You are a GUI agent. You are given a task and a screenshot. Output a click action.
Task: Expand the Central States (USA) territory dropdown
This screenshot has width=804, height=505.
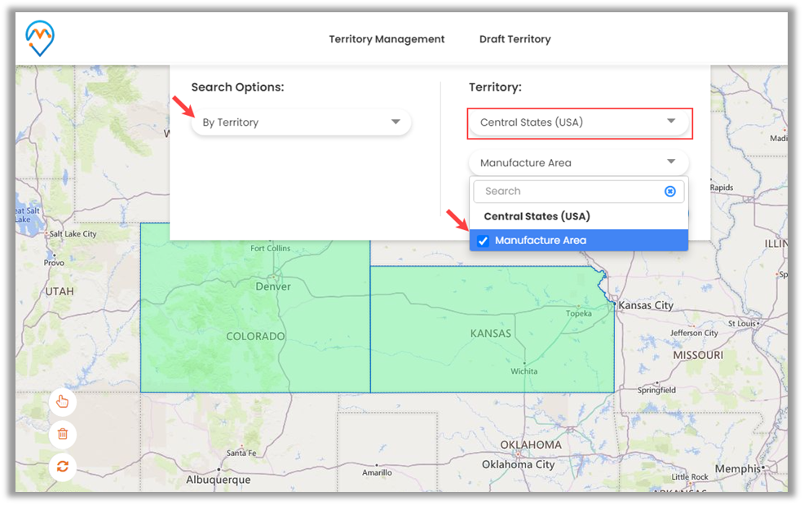tap(579, 123)
